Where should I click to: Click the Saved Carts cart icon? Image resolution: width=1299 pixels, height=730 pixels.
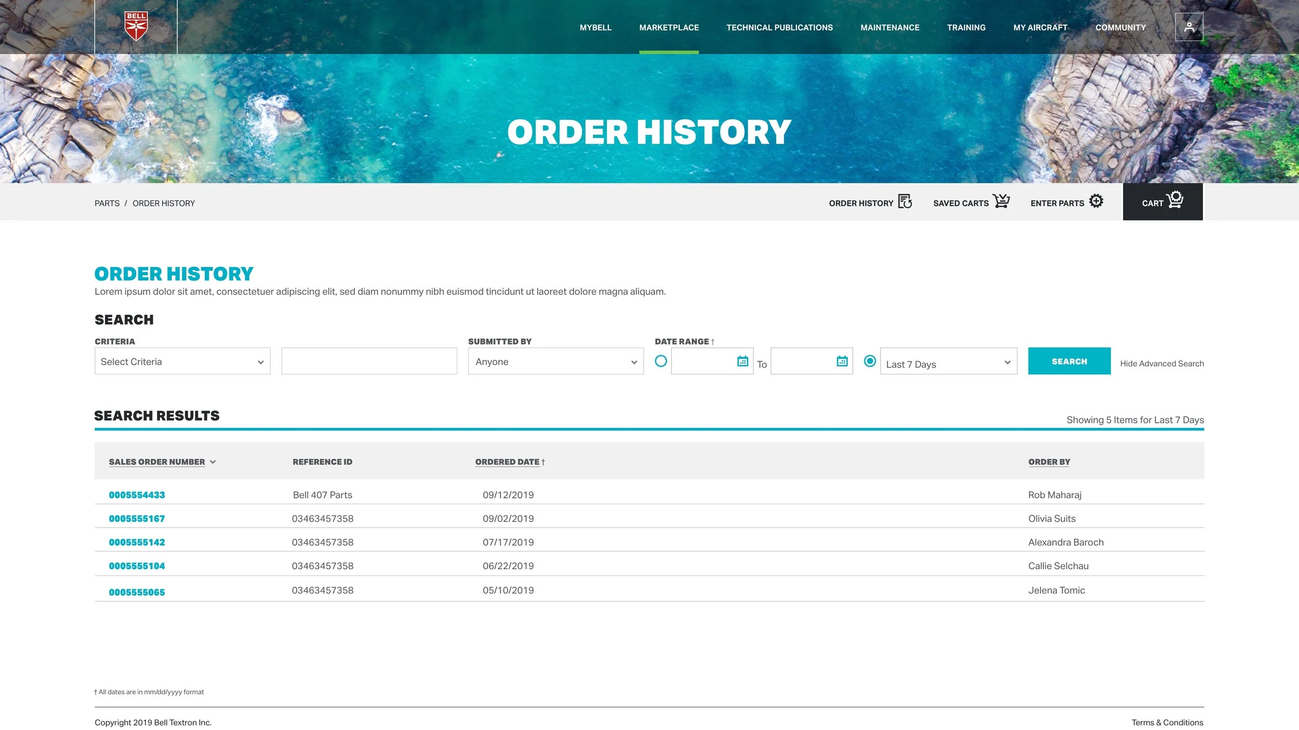1001,201
